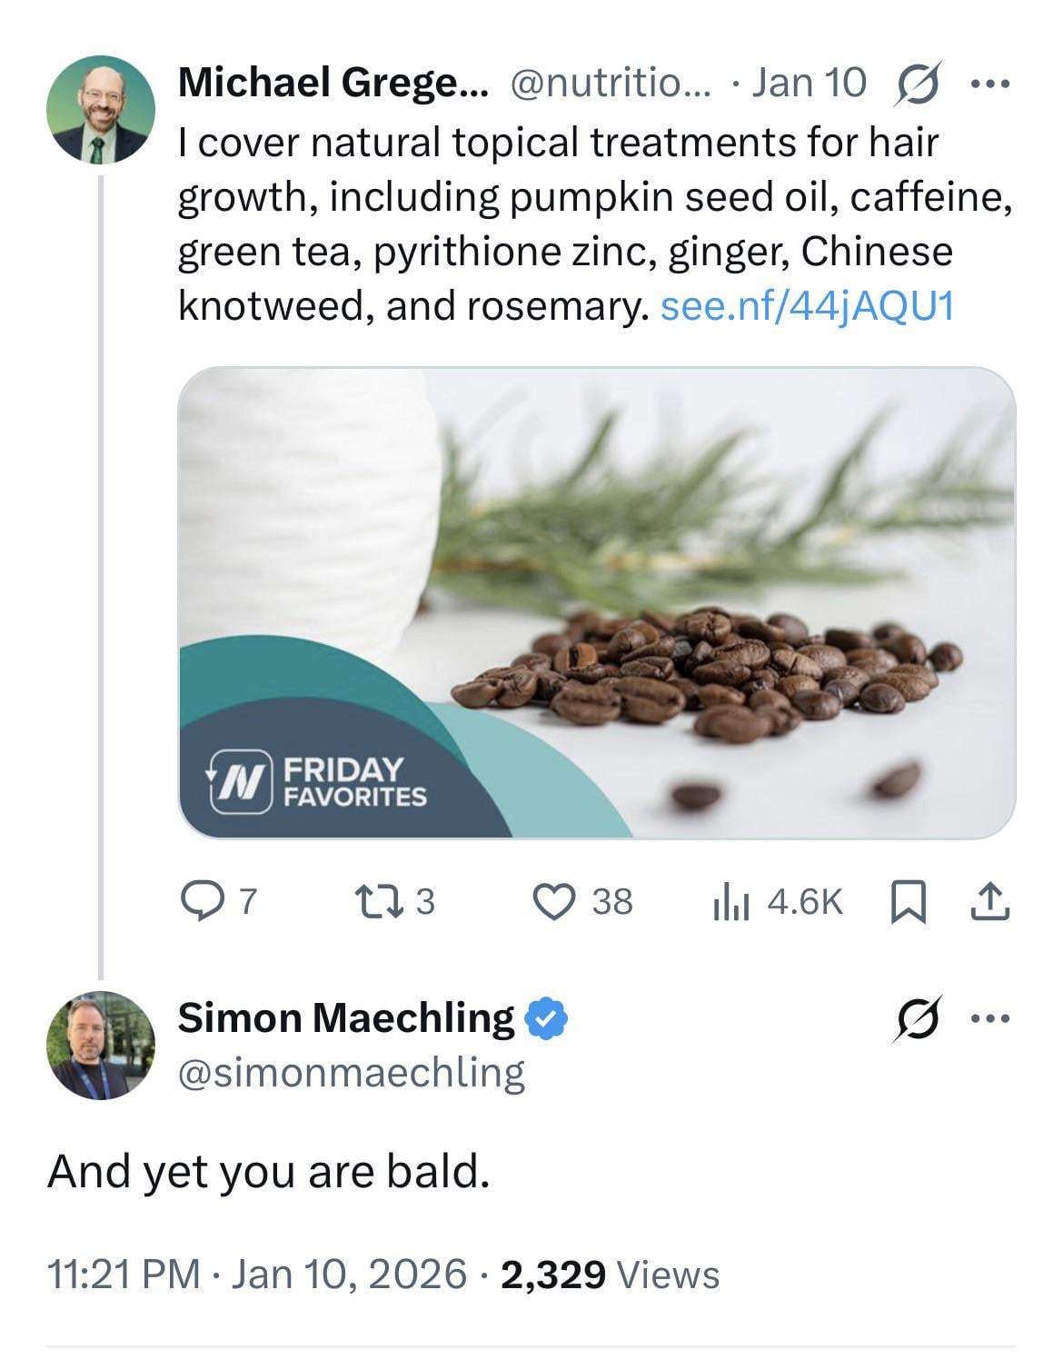Viewport: 1063px width, 1359px height.
Task: Click Grok icon on Simon Maechling's reply
Action: click(919, 1018)
